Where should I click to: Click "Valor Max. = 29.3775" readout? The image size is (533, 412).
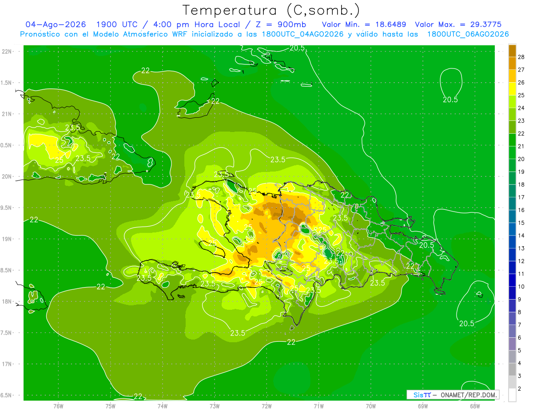[458, 24]
